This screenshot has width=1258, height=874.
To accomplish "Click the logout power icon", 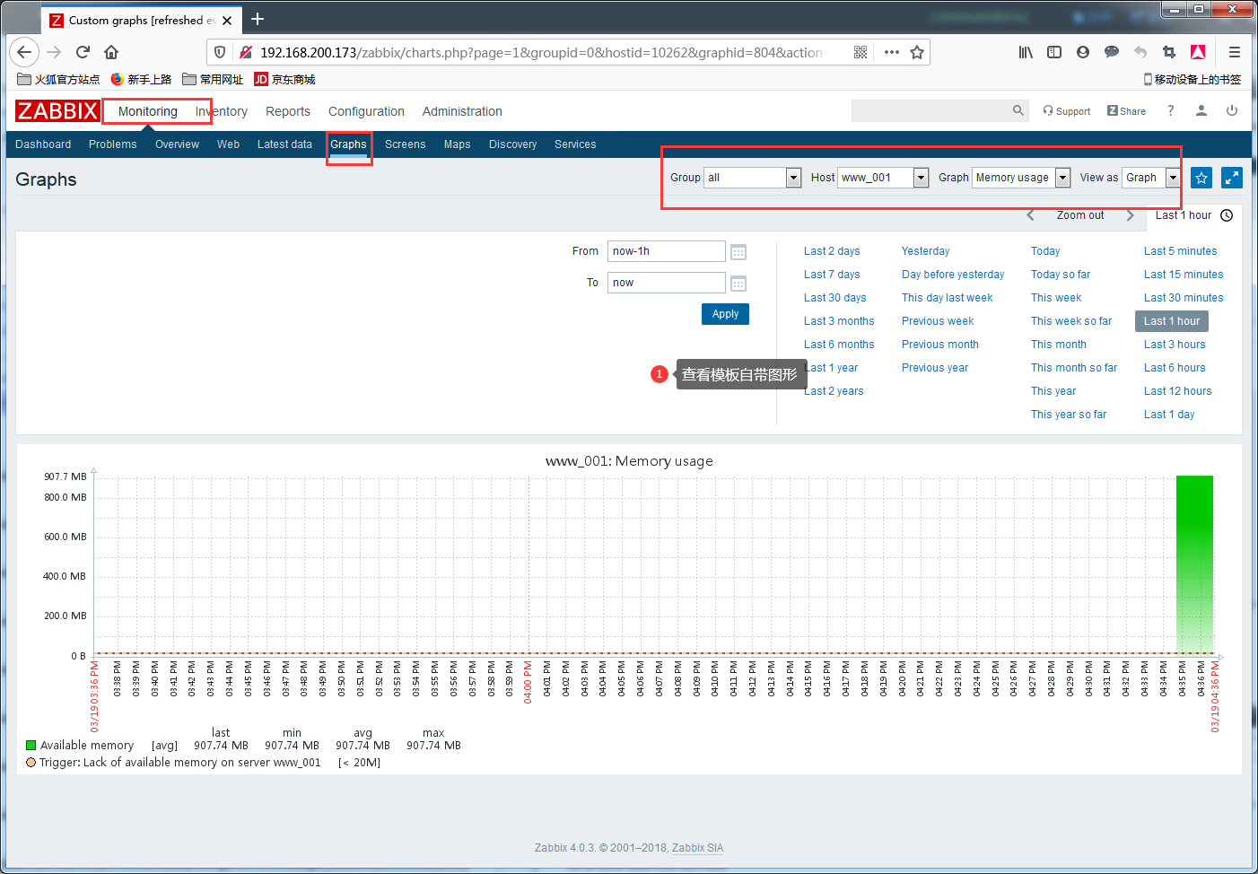I will click(1232, 110).
